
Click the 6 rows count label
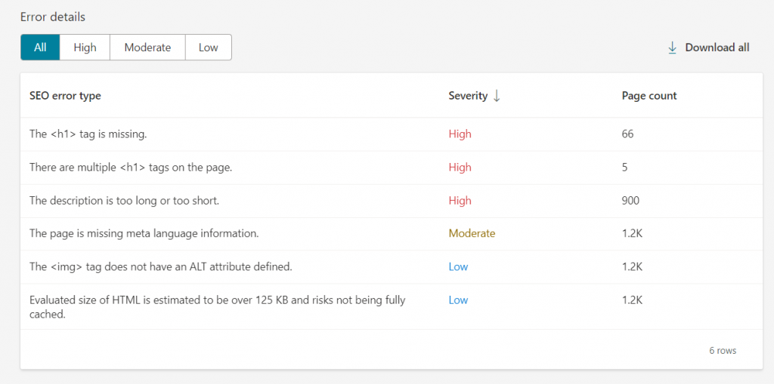coord(723,351)
